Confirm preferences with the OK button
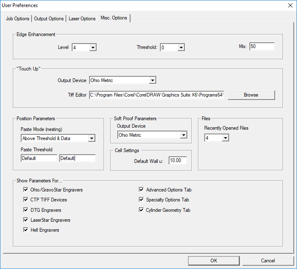The image size is (297, 269). tap(213, 261)
